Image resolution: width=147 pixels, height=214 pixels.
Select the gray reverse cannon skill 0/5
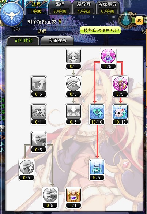(x=50, y=195)
